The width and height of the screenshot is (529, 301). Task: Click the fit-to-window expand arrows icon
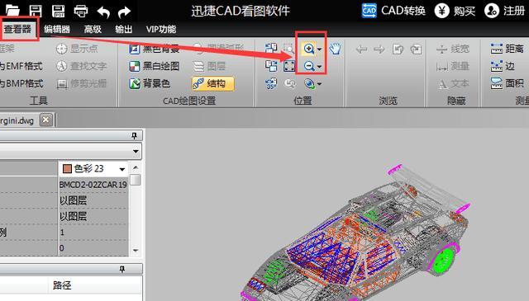click(x=289, y=66)
